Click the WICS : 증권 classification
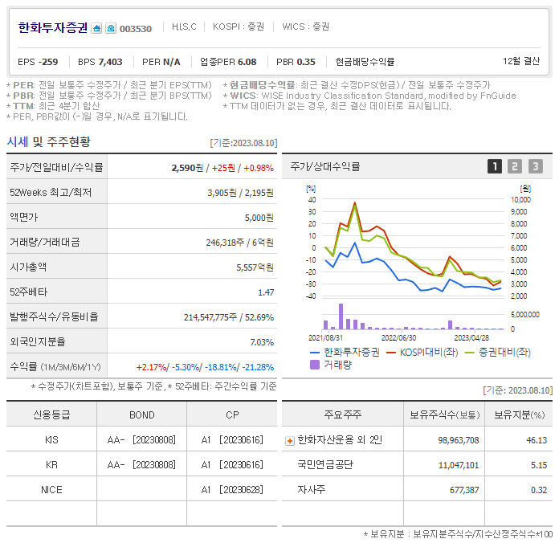This screenshot has height=547, width=559. 305,27
